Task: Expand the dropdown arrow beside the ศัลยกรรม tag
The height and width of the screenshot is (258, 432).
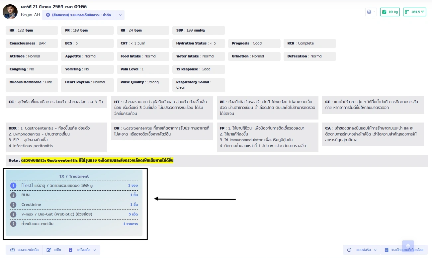Action: [120, 15]
